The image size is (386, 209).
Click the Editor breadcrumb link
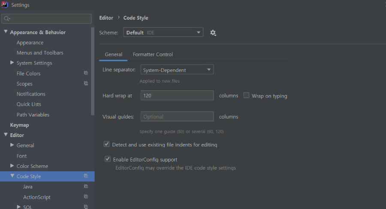[x=106, y=18]
